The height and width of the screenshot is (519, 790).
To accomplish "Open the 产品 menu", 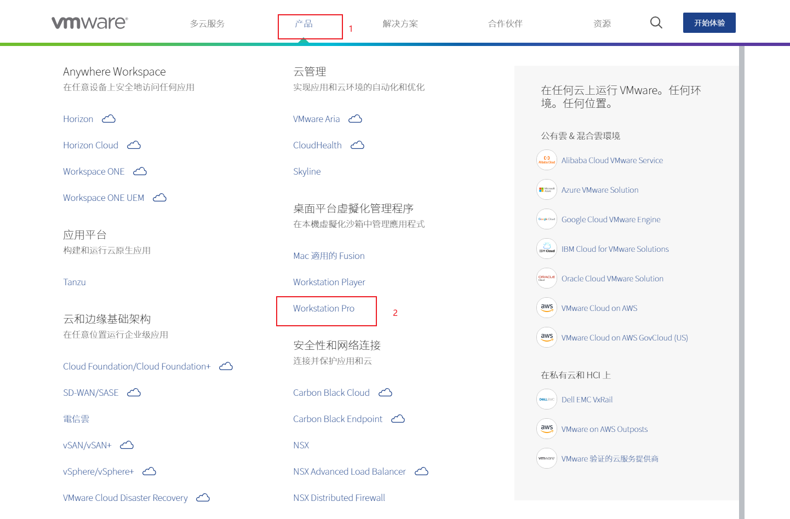I will [x=304, y=24].
